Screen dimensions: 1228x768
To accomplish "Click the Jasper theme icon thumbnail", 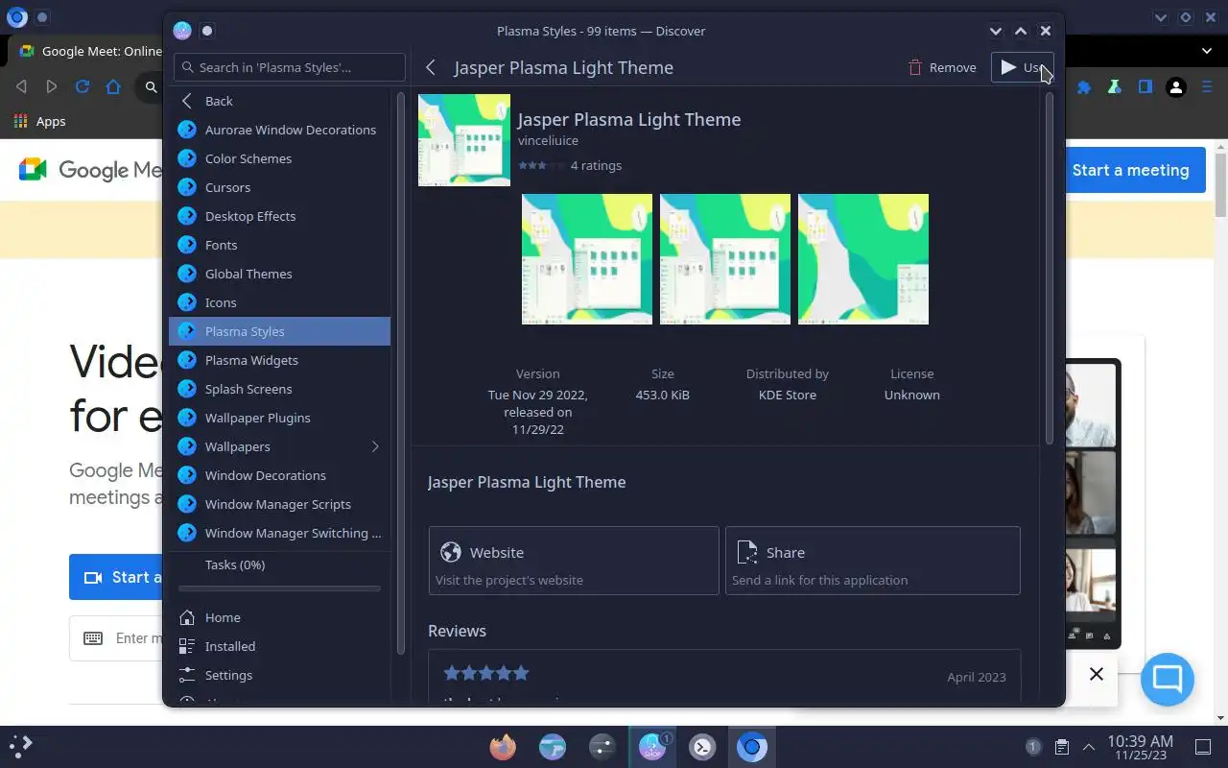I will pos(464,140).
